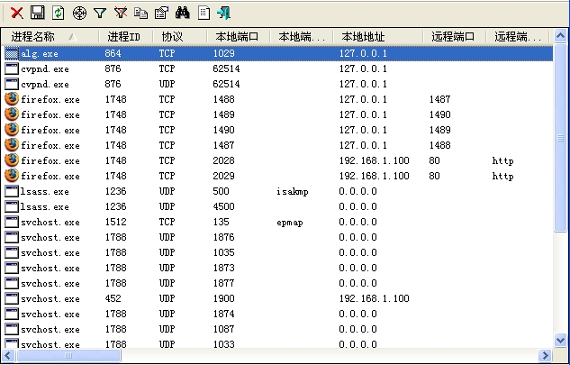Click lsass.exe icon on port 500 row
This screenshot has height=365, width=570.
click(x=12, y=191)
